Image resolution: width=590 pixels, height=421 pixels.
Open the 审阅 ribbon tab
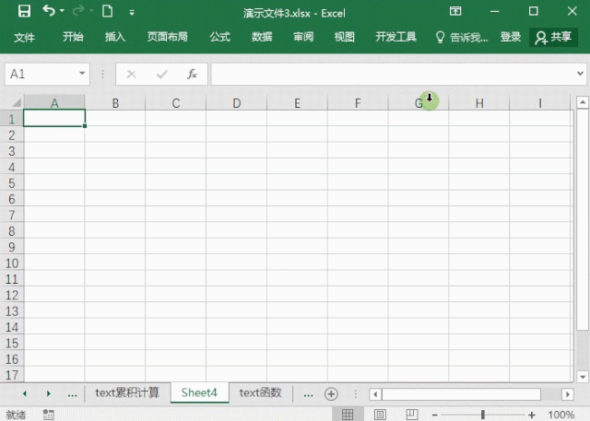[x=303, y=37]
